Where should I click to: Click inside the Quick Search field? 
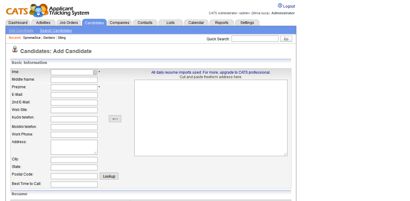(x=255, y=39)
